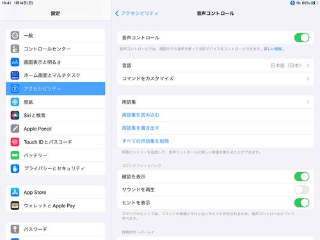The image size is (320, 240).
Task: Tap the 1月14日(日) date
Action: (x=24, y=3)
